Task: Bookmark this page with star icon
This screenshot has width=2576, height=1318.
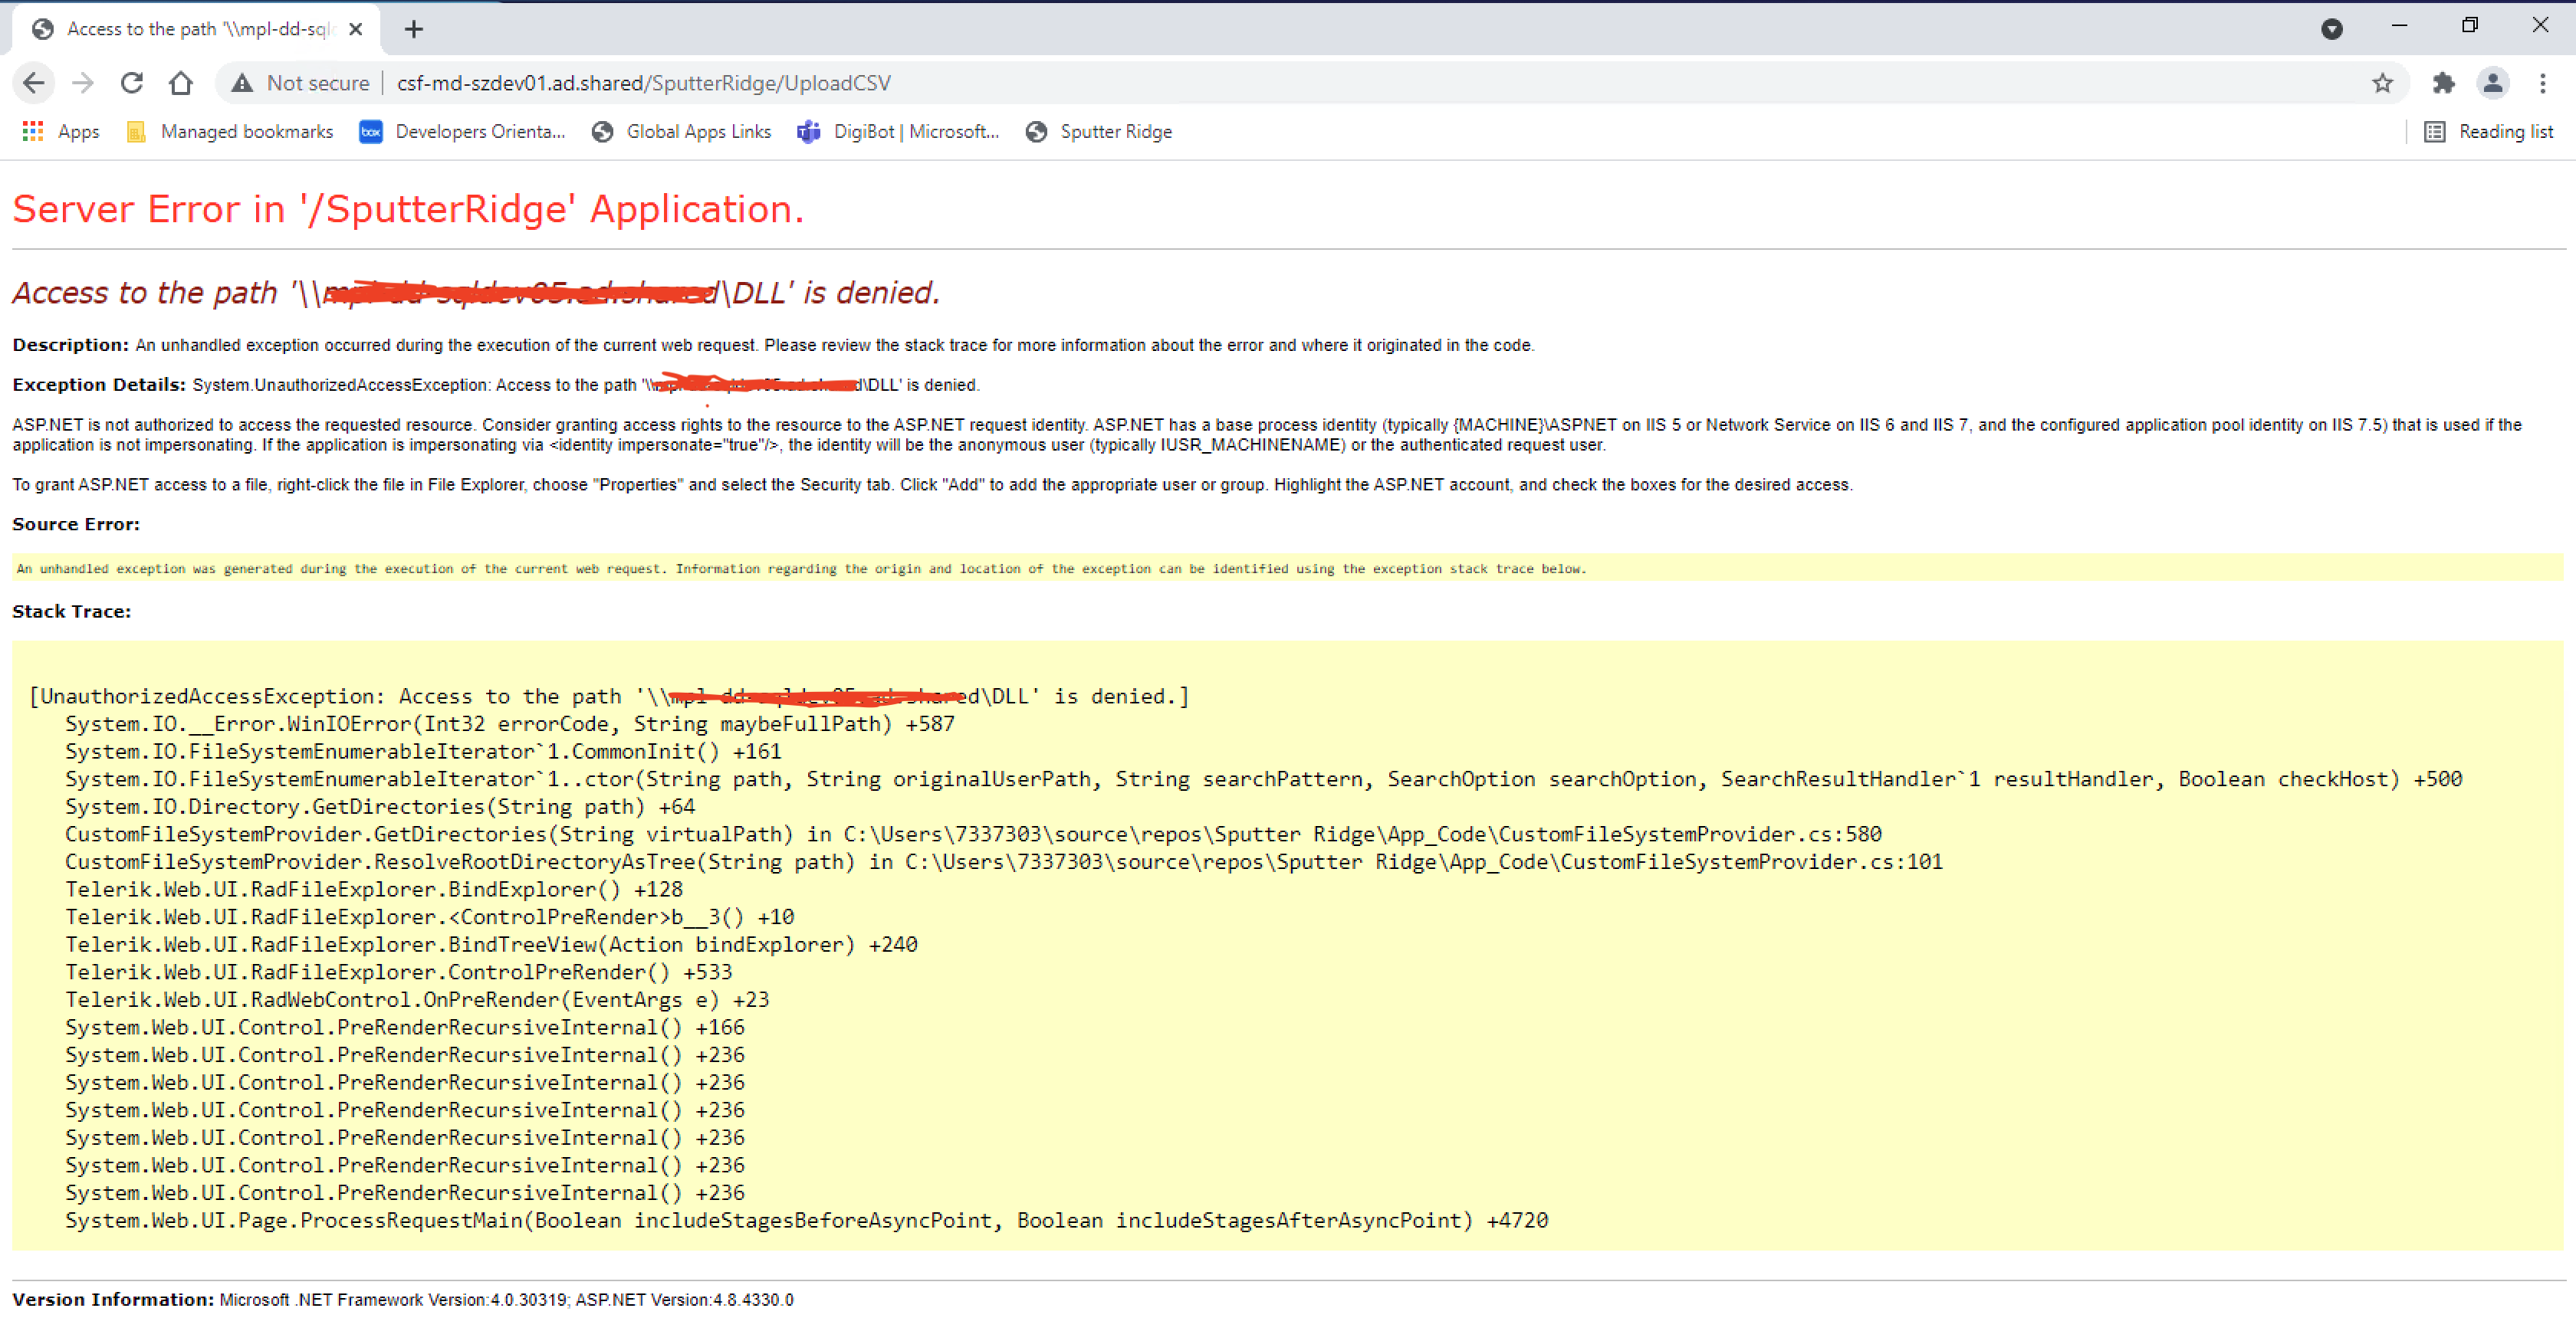Action: (x=2382, y=83)
